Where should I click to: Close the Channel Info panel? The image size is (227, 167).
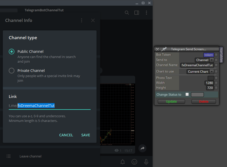tap(93, 20)
